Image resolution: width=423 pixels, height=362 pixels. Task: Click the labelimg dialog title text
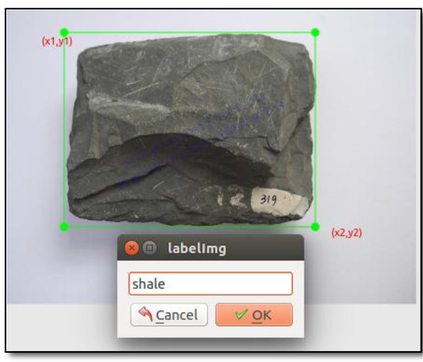[197, 248]
